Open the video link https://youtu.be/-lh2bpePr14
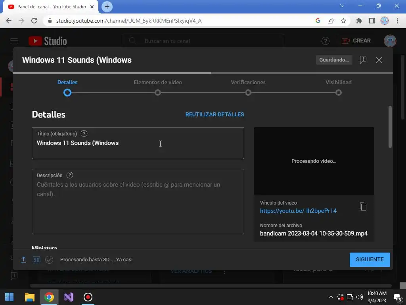The width and height of the screenshot is (406, 305). [298, 211]
